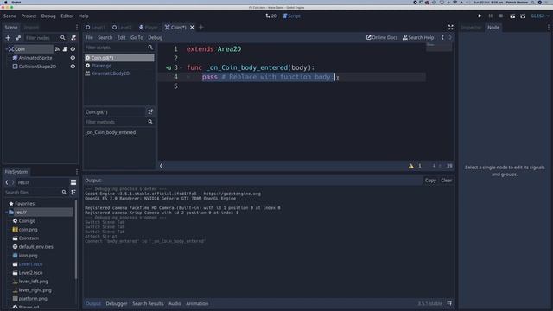This screenshot has height=311, width=553.
Task: Toggle AnimatedSprite node visibility
Action: click(x=73, y=58)
